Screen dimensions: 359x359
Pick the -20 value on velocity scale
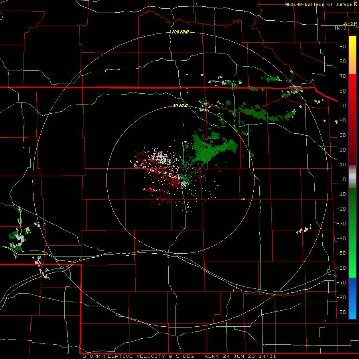341,209
